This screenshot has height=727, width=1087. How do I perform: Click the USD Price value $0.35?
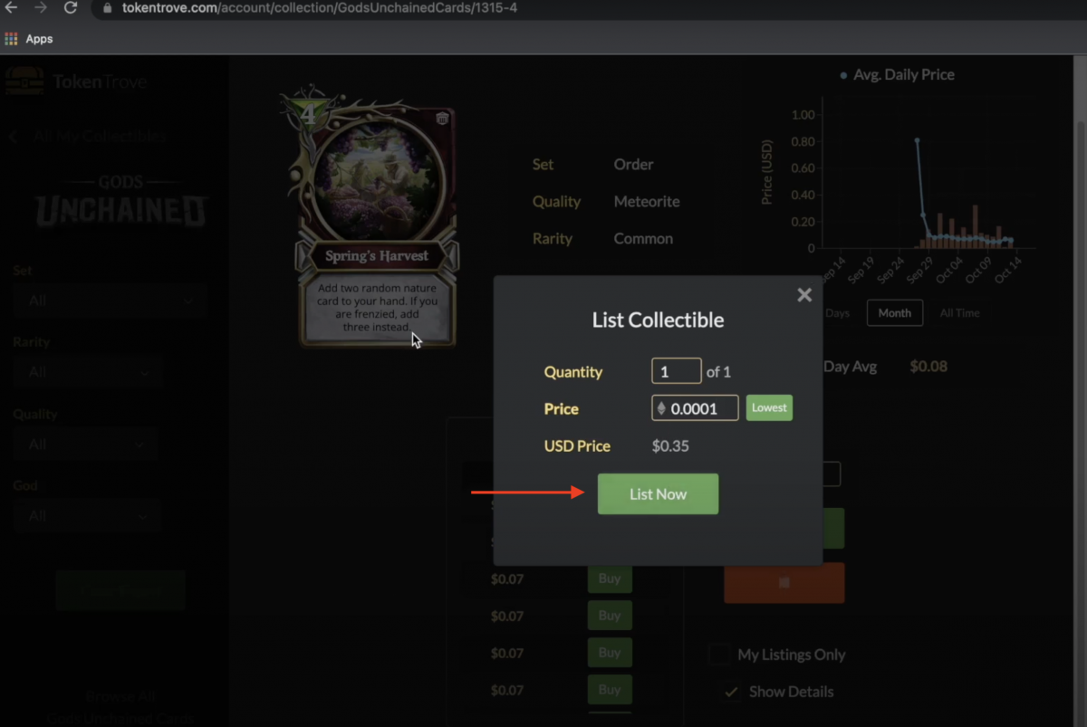point(670,445)
